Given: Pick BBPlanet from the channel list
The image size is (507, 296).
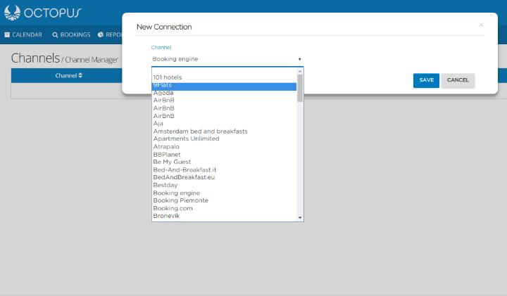Looking at the screenshot, I should coord(224,155).
